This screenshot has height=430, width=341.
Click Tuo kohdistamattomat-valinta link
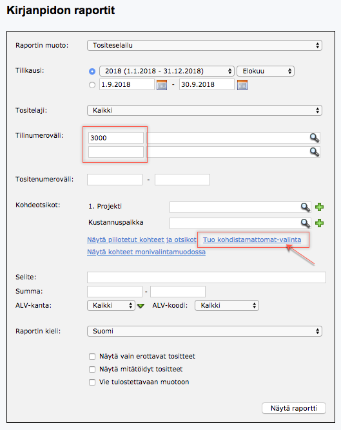[x=252, y=239]
